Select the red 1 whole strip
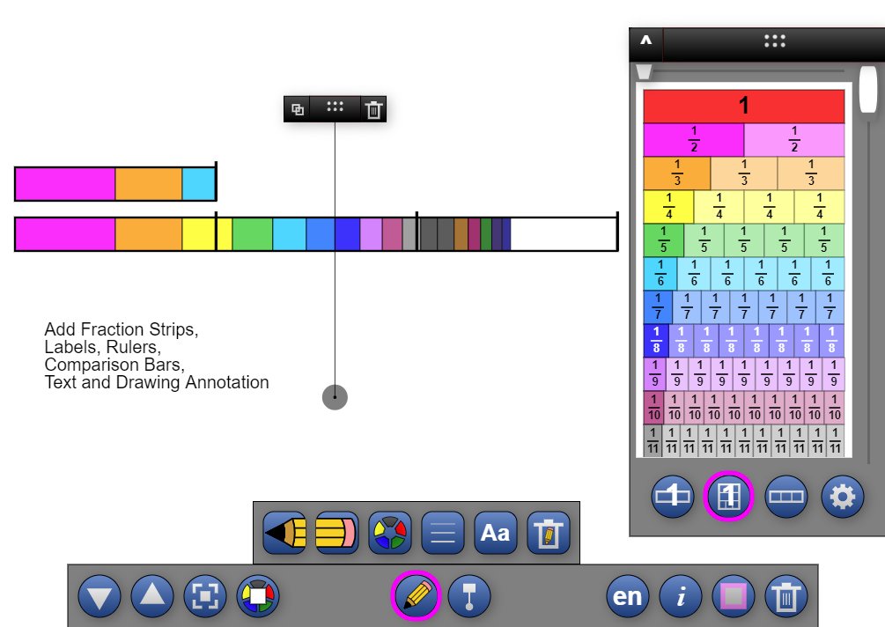 pos(744,106)
